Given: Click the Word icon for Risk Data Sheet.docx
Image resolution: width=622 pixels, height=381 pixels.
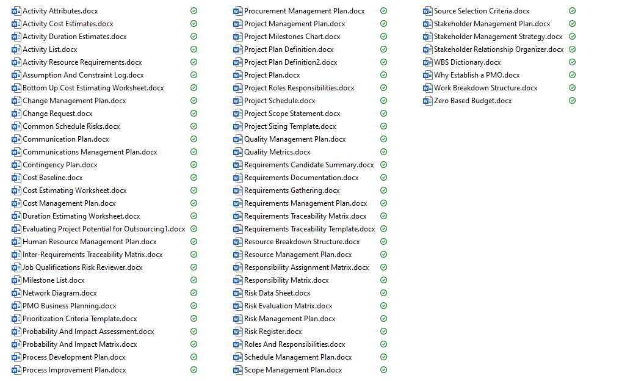Looking at the screenshot, I should point(237,293).
